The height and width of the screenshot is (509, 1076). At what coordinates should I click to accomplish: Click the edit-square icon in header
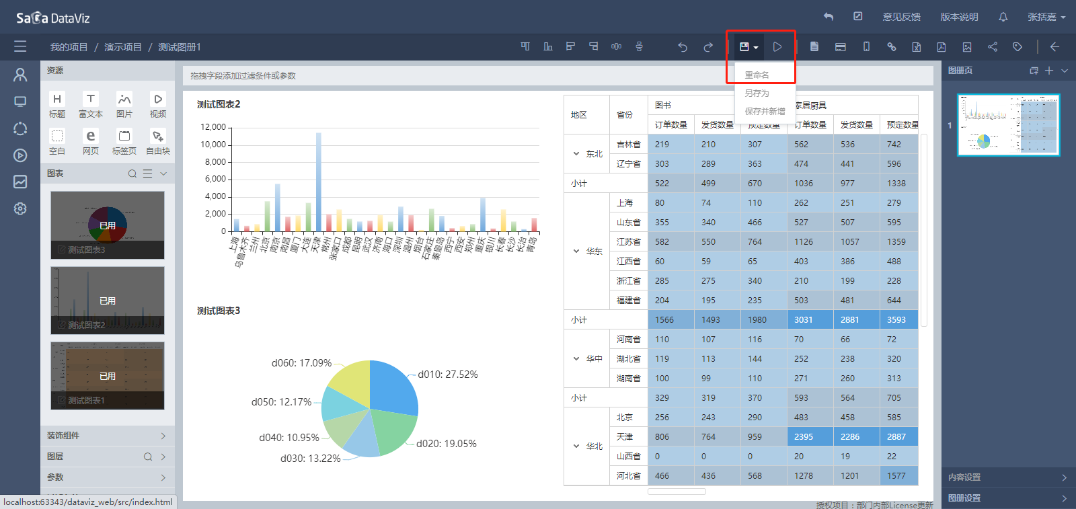click(x=858, y=16)
